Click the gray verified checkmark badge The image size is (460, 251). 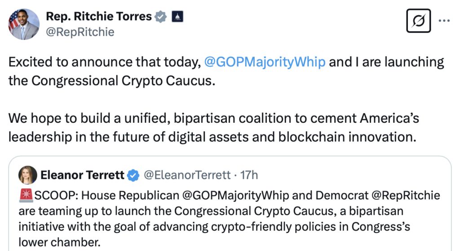click(x=160, y=17)
